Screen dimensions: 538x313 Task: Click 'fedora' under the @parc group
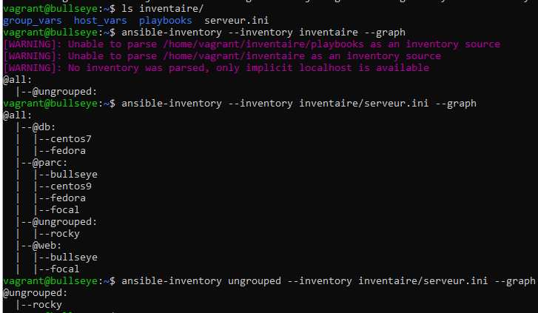click(x=67, y=198)
